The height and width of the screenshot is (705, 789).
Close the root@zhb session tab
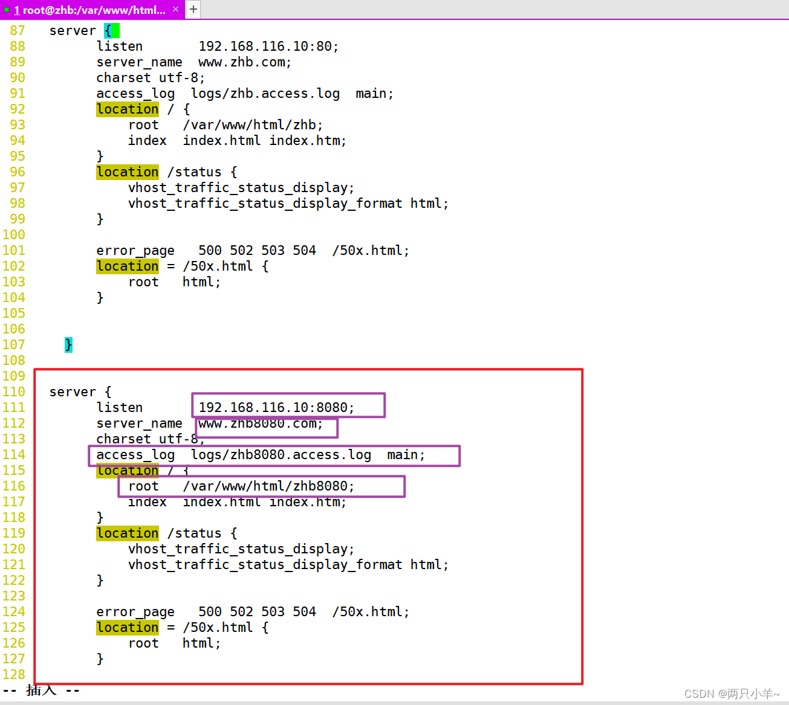(x=175, y=9)
